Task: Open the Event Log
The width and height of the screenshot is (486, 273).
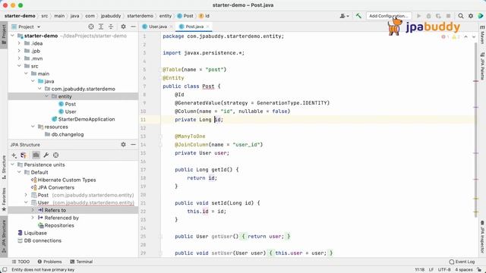Action: (x=462, y=262)
